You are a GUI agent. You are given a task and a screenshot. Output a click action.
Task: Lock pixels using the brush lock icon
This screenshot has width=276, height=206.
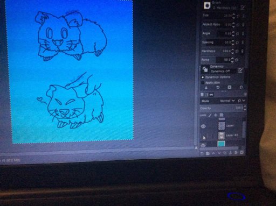pyautogui.click(x=210, y=115)
